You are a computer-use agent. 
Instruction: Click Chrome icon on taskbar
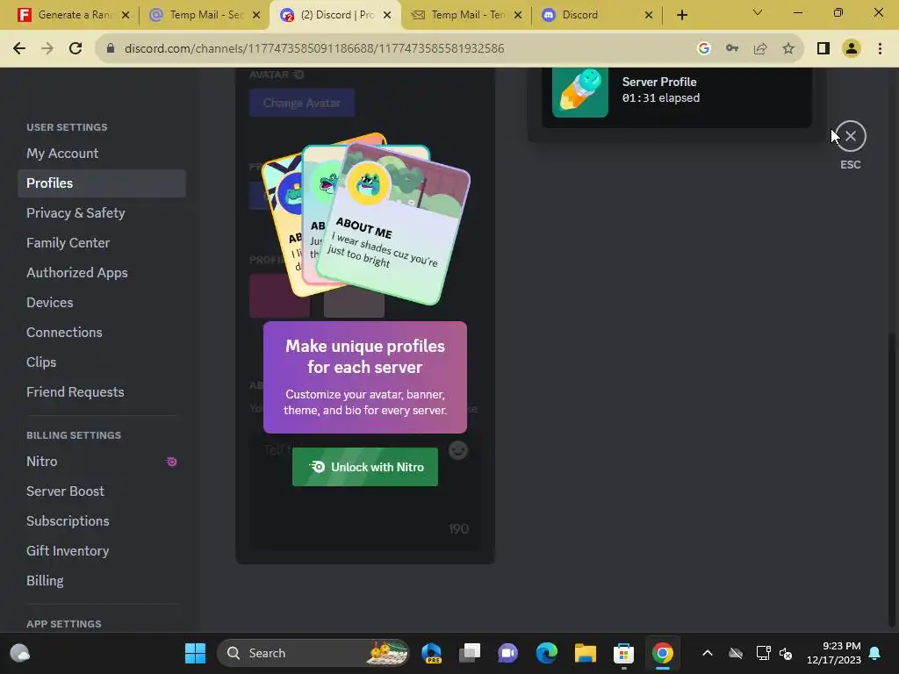[662, 653]
